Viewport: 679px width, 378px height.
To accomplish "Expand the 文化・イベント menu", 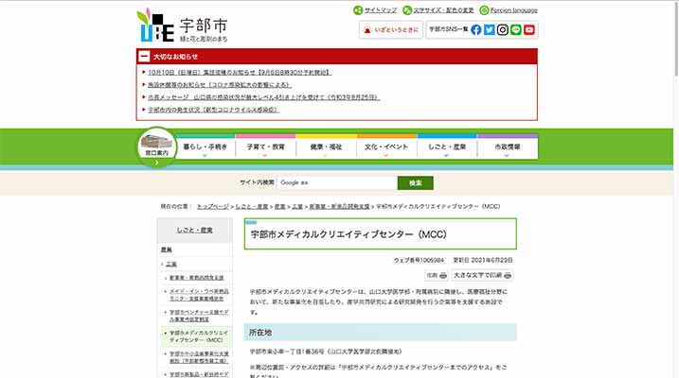I will 386,147.
